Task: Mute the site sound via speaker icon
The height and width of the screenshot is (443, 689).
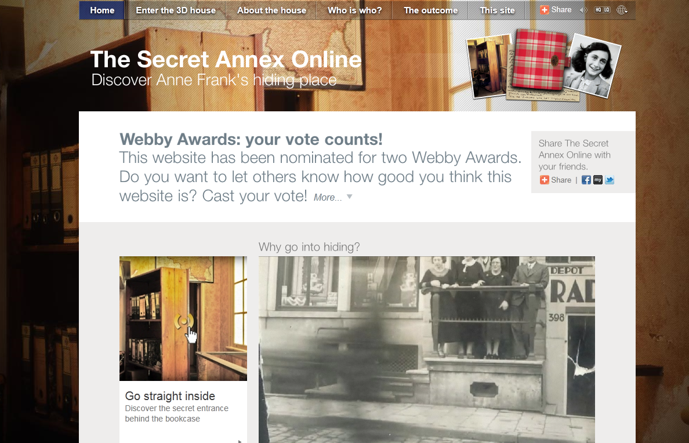Action: pyautogui.click(x=583, y=10)
